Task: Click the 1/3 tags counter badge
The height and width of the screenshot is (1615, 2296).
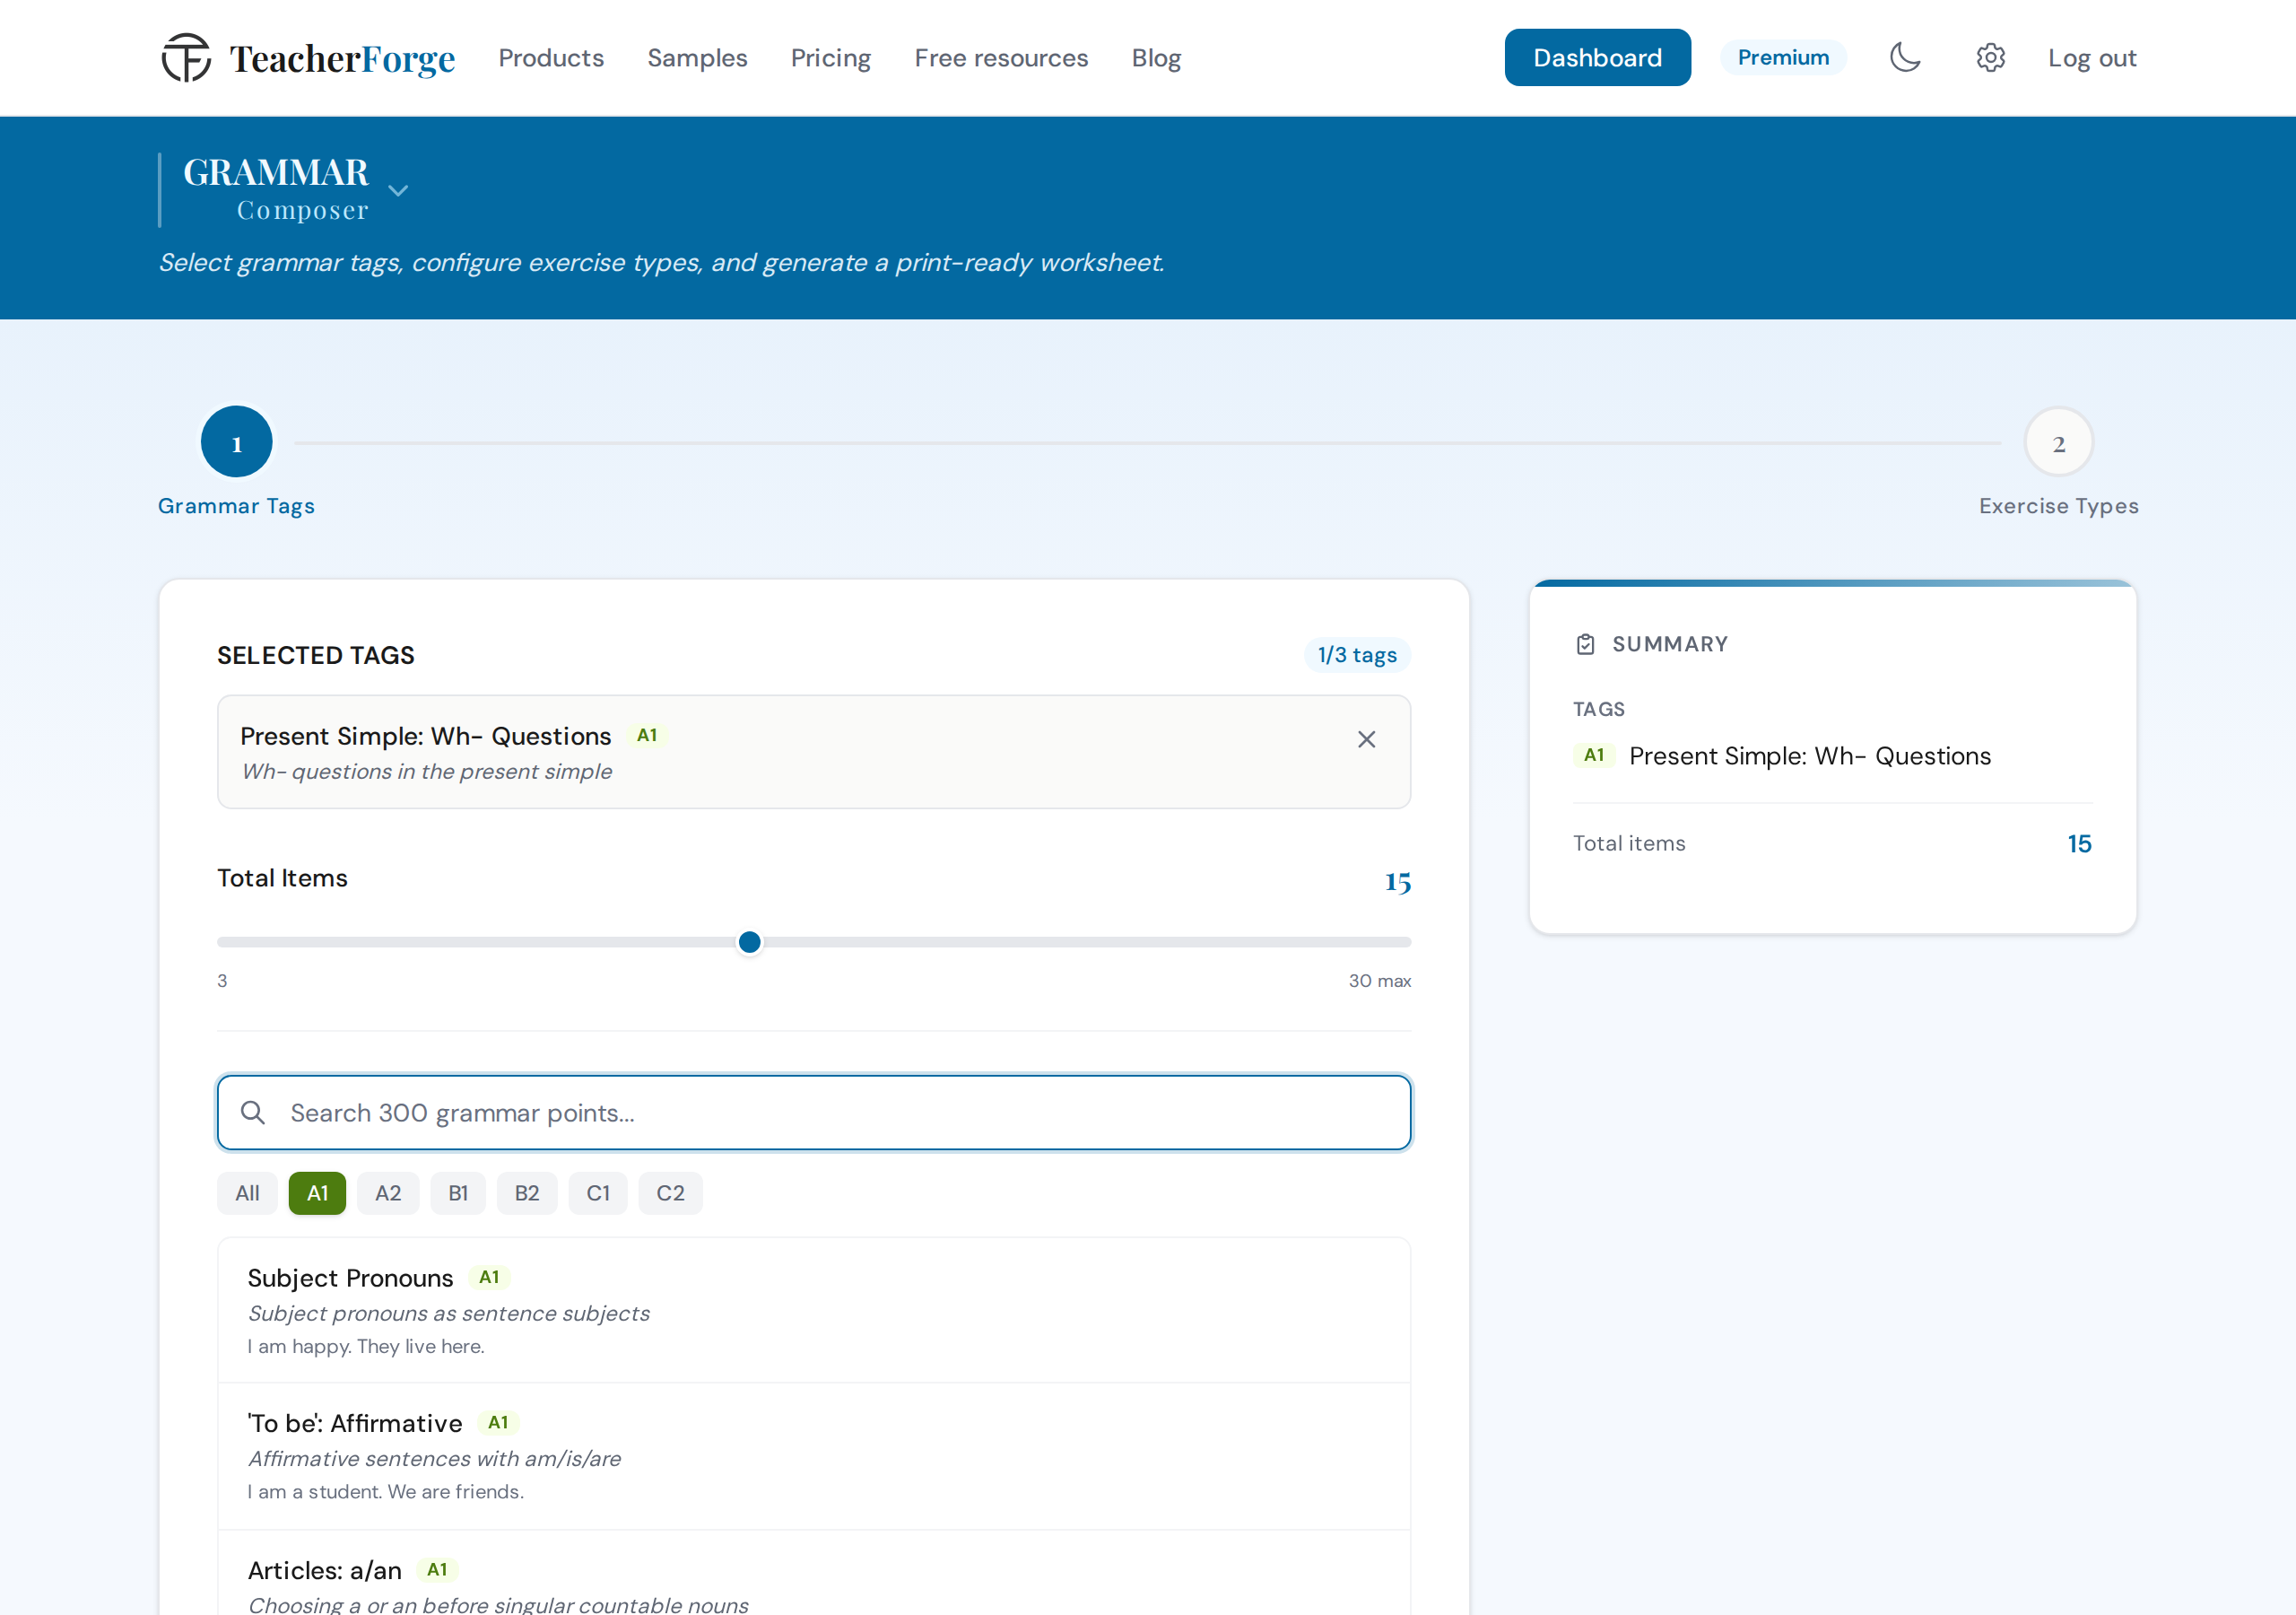Action: tap(1356, 654)
